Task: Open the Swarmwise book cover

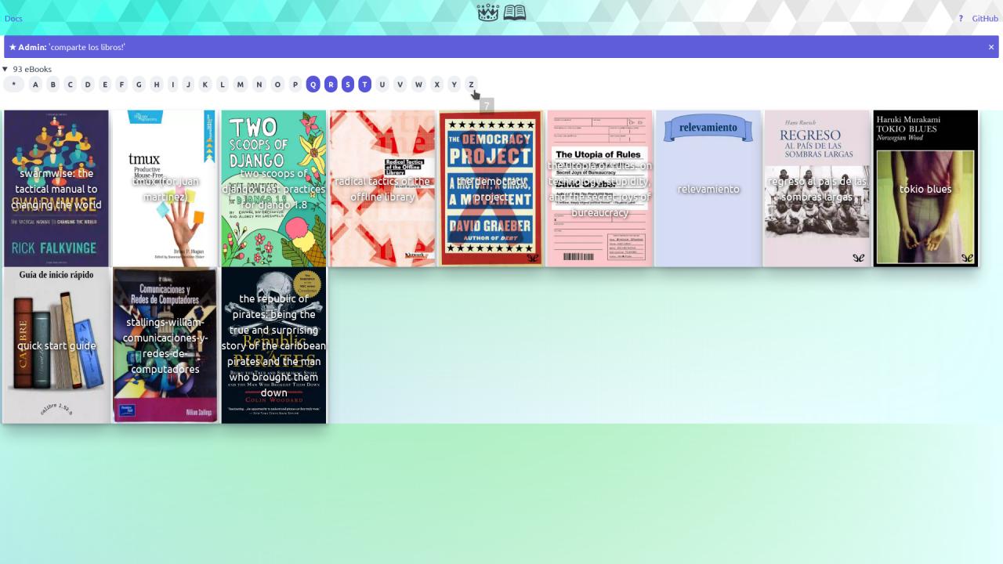Action: point(56,189)
